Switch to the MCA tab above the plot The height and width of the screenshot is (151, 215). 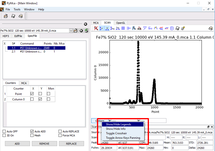pos(96,23)
